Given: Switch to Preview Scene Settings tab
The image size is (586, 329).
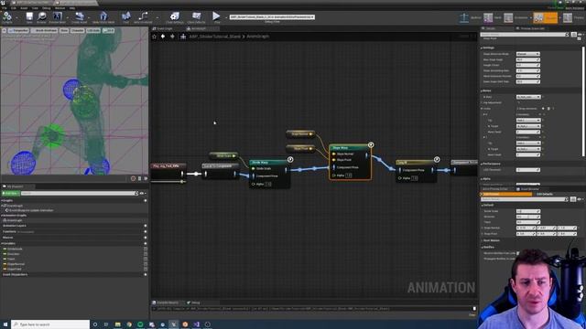Looking at the screenshot, I should pyautogui.click(x=532, y=28).
